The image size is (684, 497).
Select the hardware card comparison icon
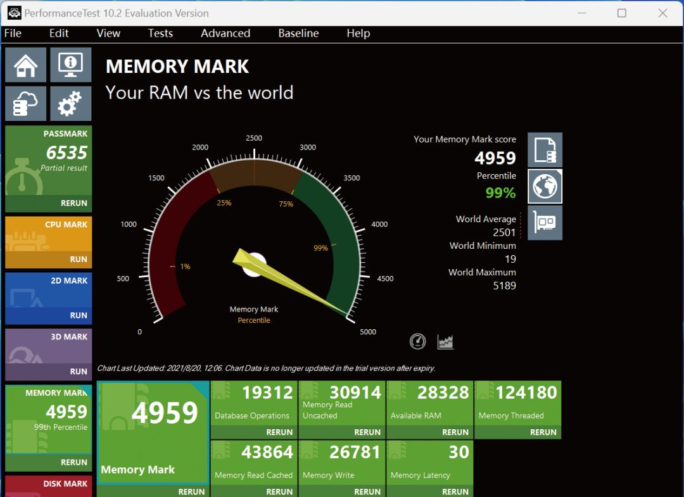(545, 223)
